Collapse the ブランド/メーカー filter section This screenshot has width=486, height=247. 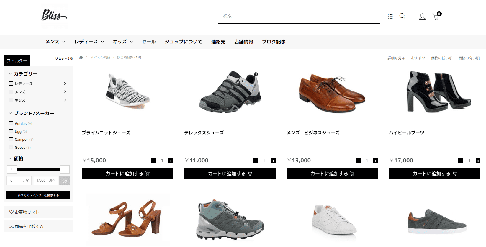tap(32, 113)
